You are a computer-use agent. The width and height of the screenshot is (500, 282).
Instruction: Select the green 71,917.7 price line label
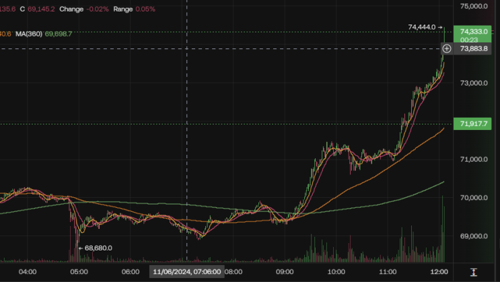(472, 124)
